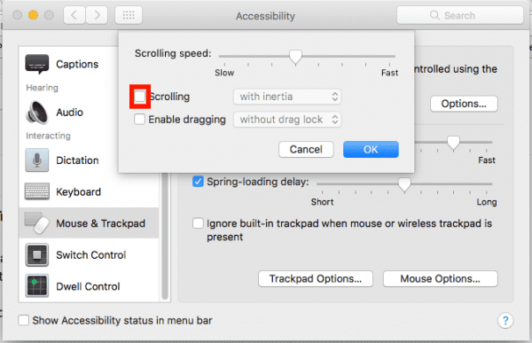Viewport: 532px width, 343px height.
Task: Enable the dragging checkbox
Action: coord(140,119)
